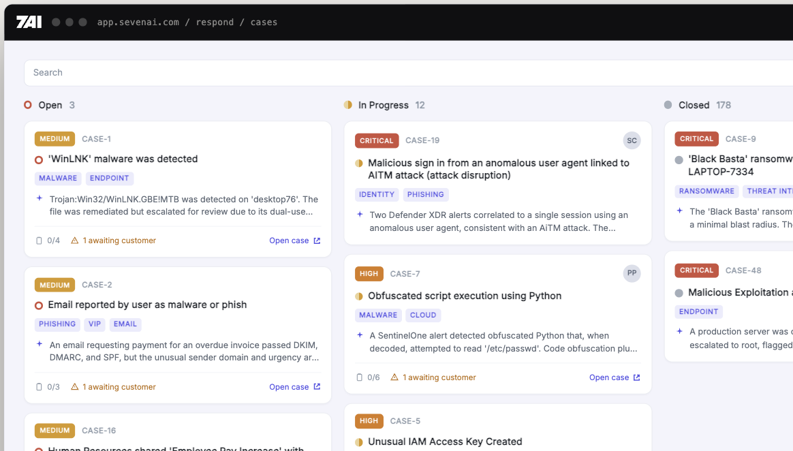The width and height of the screenshot is (793, 451).
Task: Click the AI sparkle icon on CASE-19 summary
Action: coord(360,215)
